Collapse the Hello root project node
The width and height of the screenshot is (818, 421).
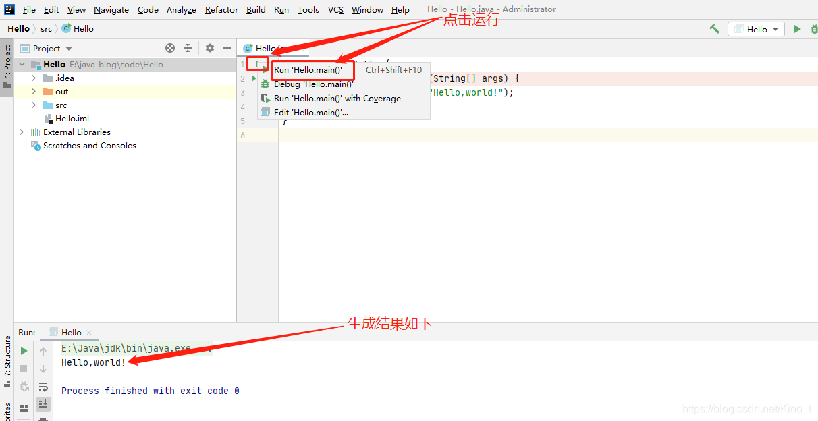[x=22, y=65]
